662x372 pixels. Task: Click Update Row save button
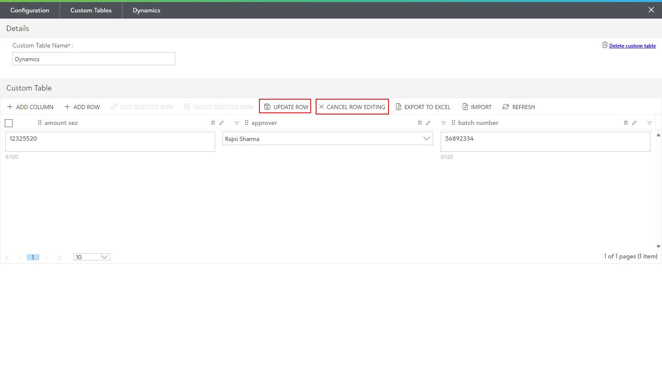pyautogui.click(x=285, y=107)
